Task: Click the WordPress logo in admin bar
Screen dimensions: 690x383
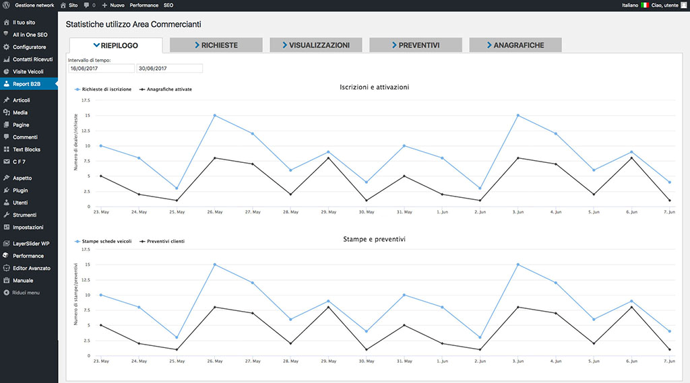Action: (6, 5)
